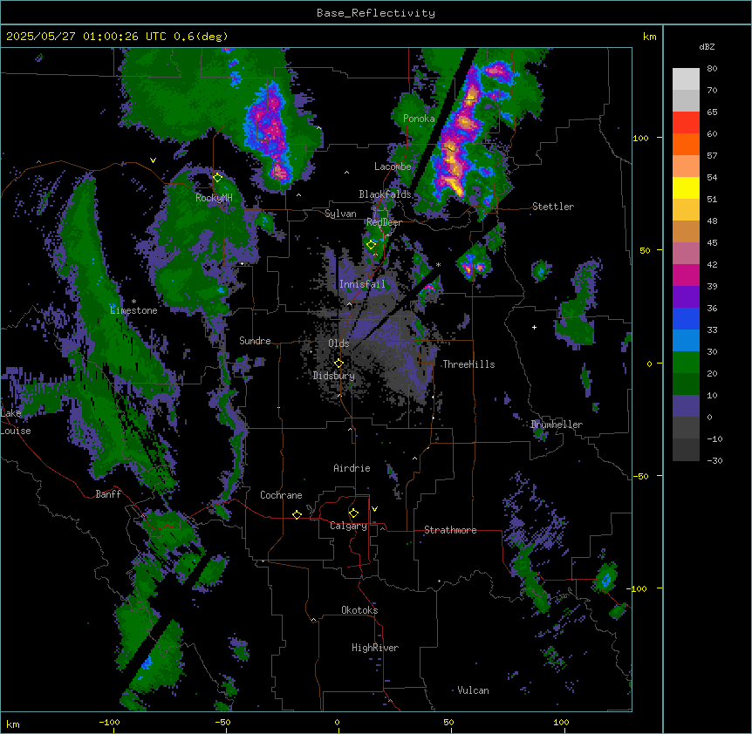Screen dimensions: 752x734
Task: Click the asterisk marker above Limestone label
Action: [133, 302]
